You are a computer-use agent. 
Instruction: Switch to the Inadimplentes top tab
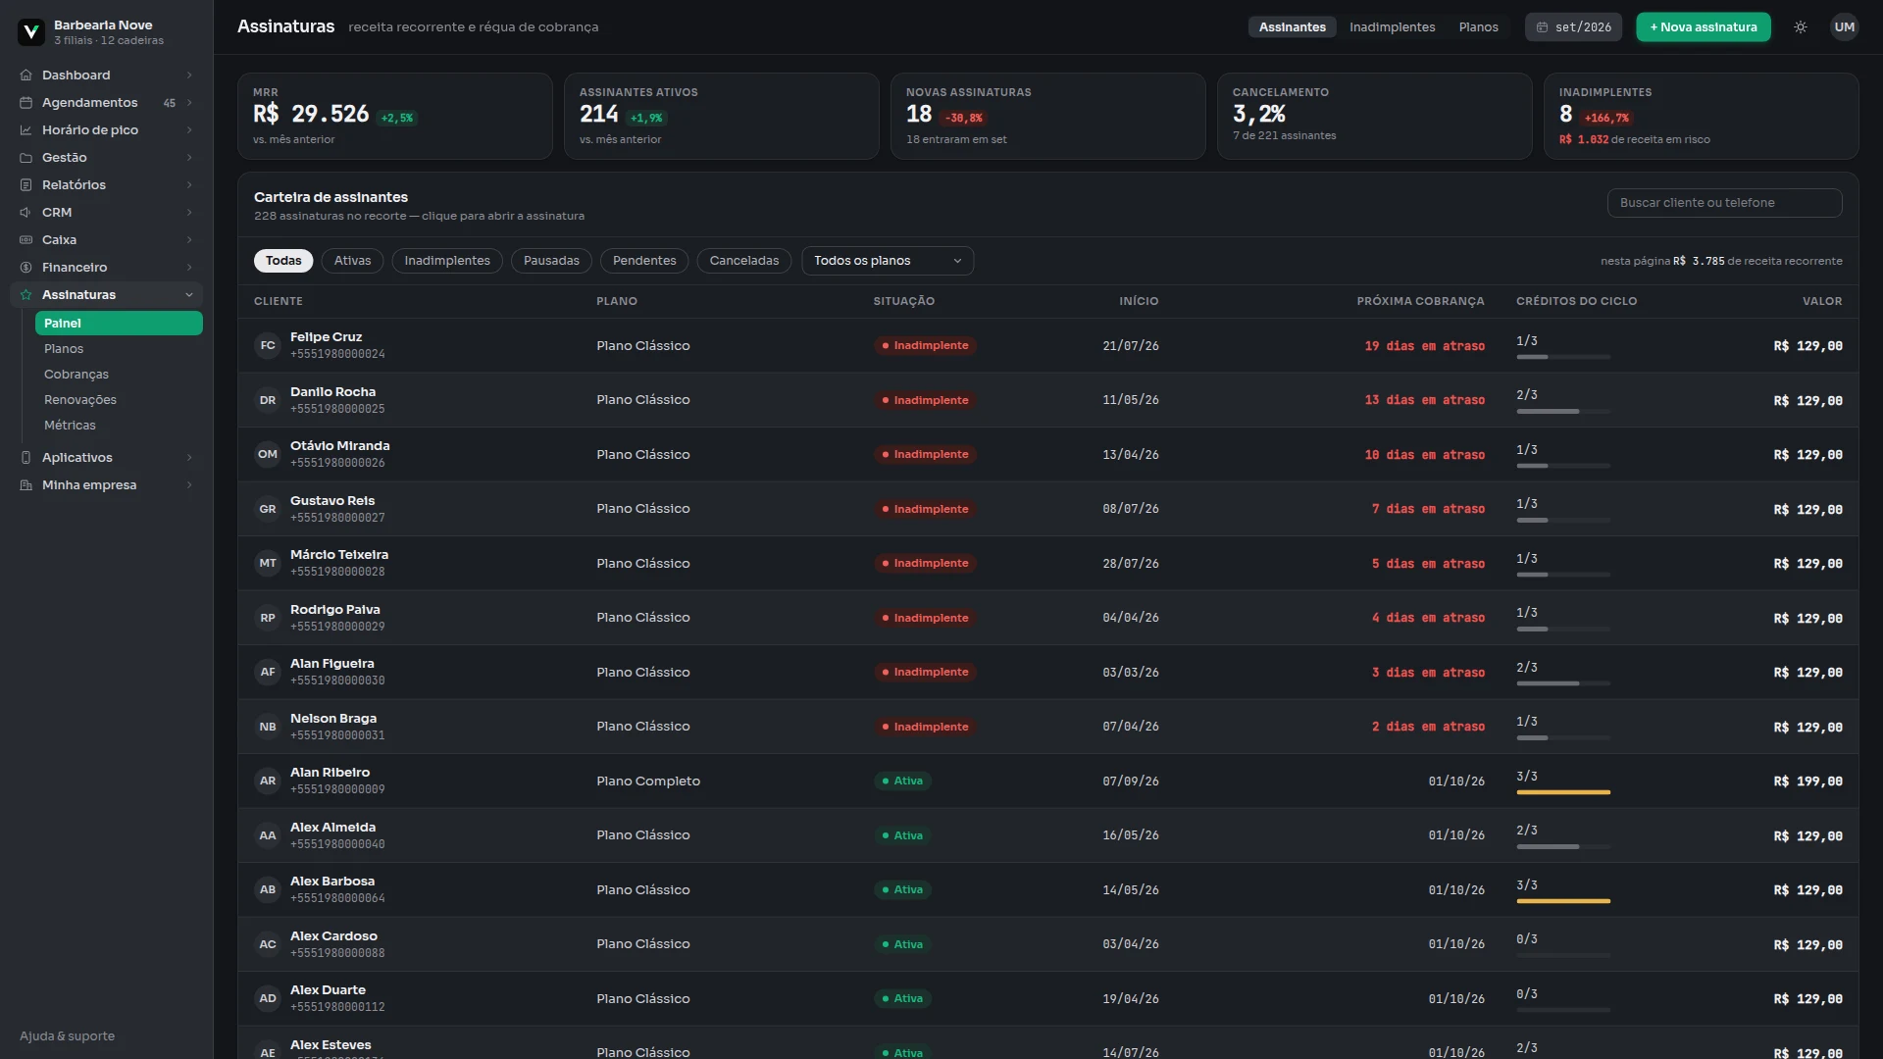point(1392,27)
